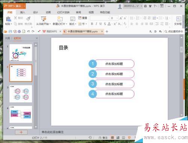Screen dimensions: 188x143
Task: Save the presentation with floppy icon
Action: 10,31
